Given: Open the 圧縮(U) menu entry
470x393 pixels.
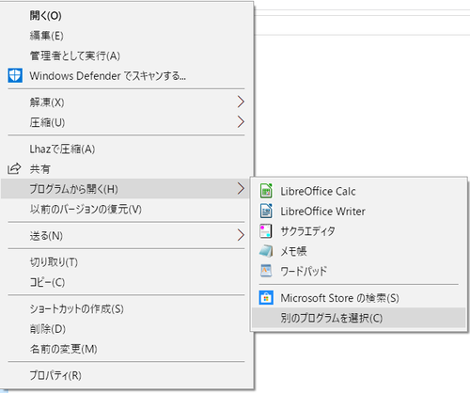Looking at the screenshot, I should click(x=126, y=122).
